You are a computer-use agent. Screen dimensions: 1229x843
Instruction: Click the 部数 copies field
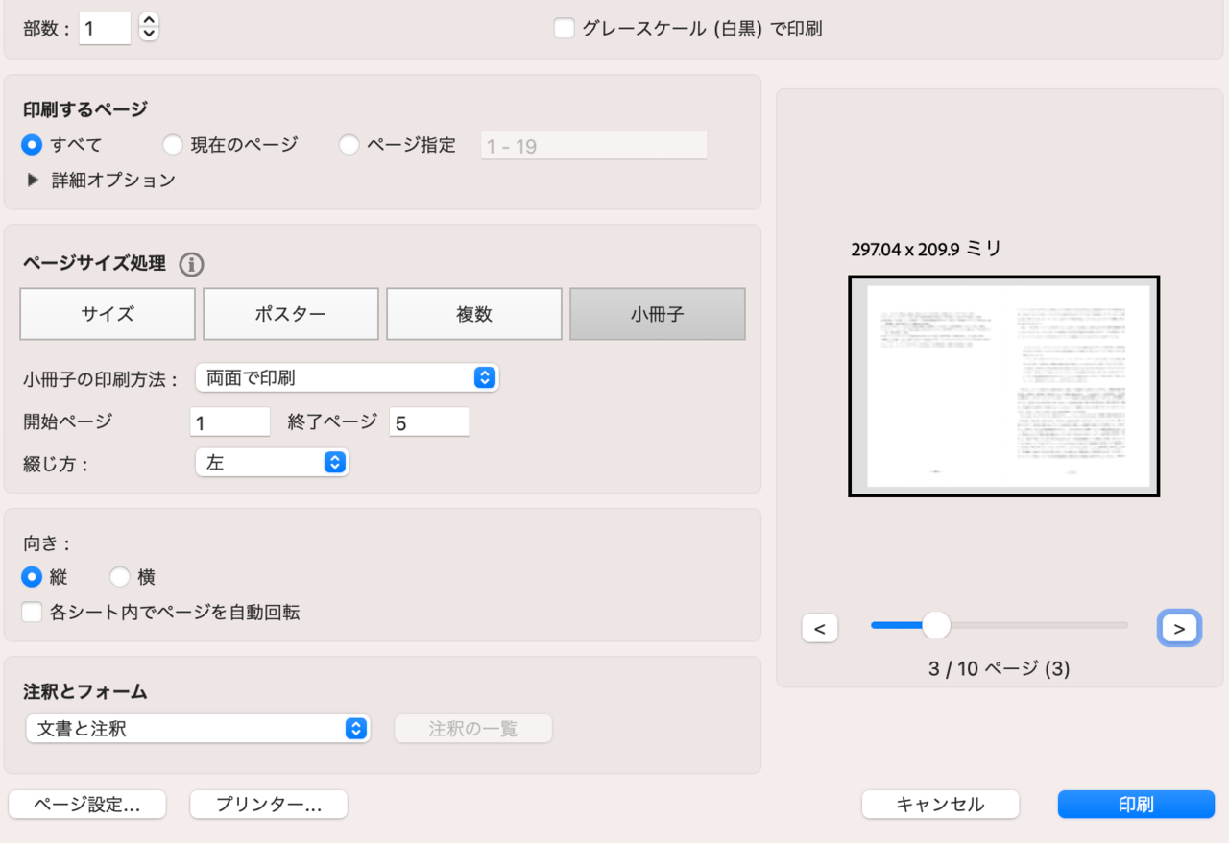105,28
